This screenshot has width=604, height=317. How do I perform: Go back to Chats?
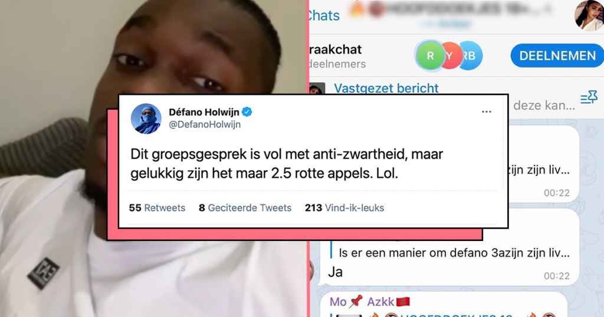click(324, 15)
